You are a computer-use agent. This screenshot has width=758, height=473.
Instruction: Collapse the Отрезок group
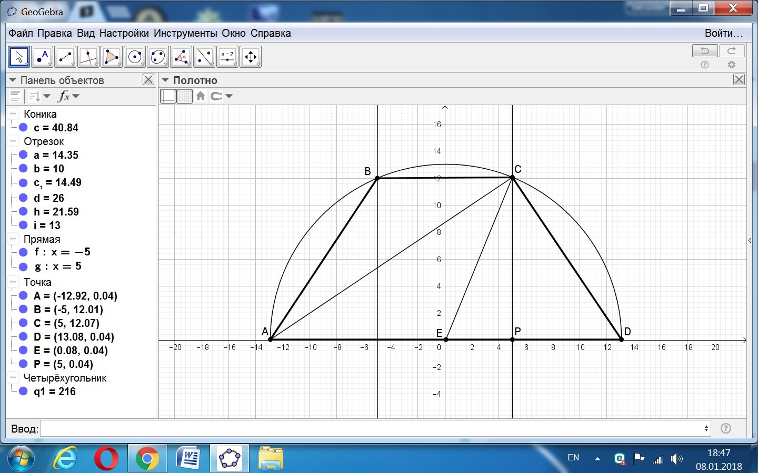click(13, 141)
